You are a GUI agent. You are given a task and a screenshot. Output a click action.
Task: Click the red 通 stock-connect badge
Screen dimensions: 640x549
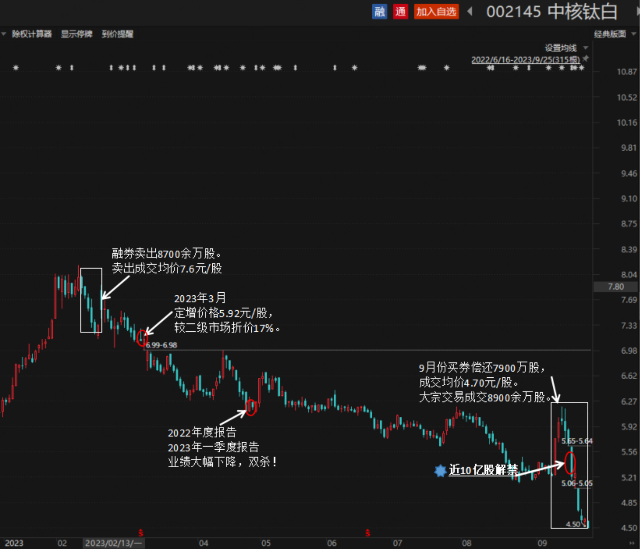pyautogui.click(x=400, y=12)
